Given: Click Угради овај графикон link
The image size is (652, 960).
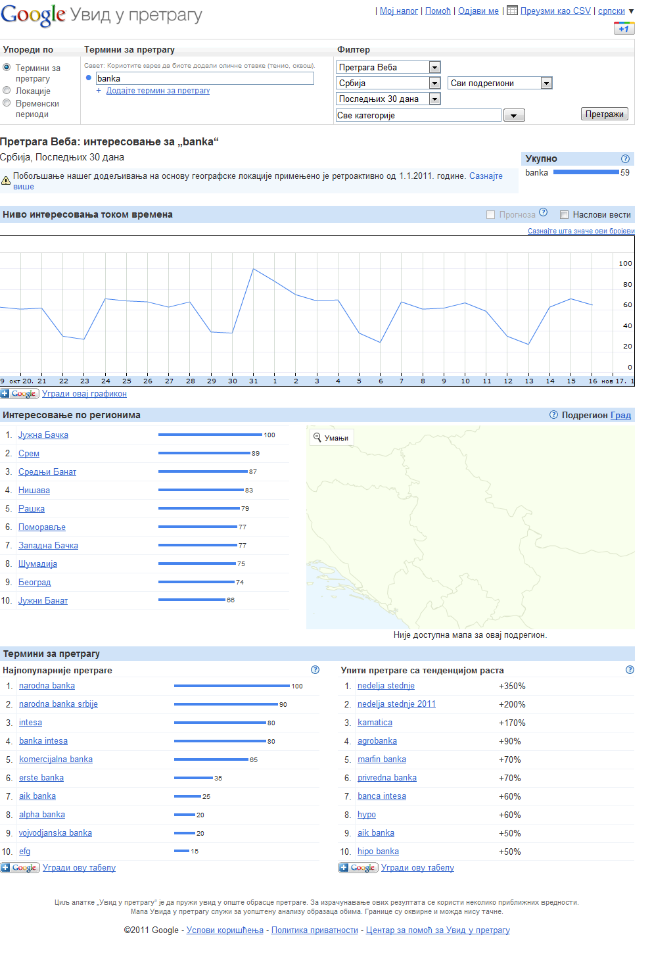Looking at the screenshot, I should (84, 393).
